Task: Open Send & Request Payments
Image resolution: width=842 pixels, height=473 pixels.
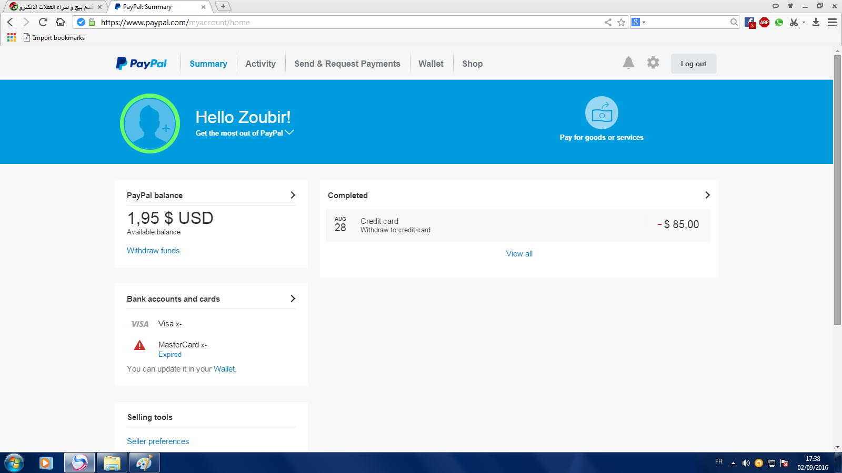Action: click(x=347, y=64)
